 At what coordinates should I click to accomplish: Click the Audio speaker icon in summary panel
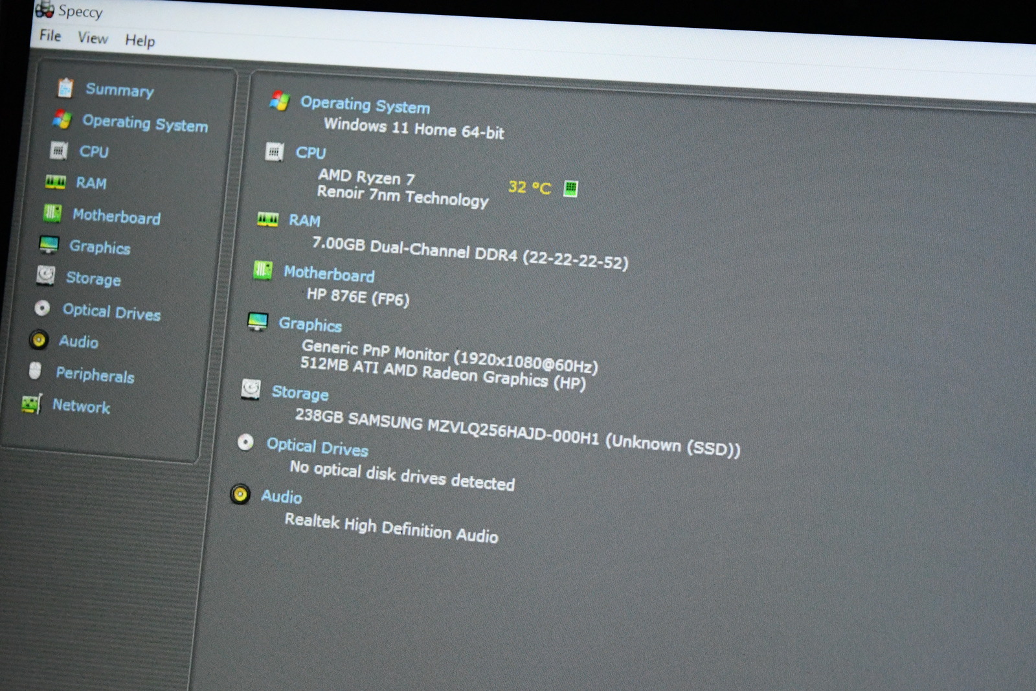pos(240,495)
